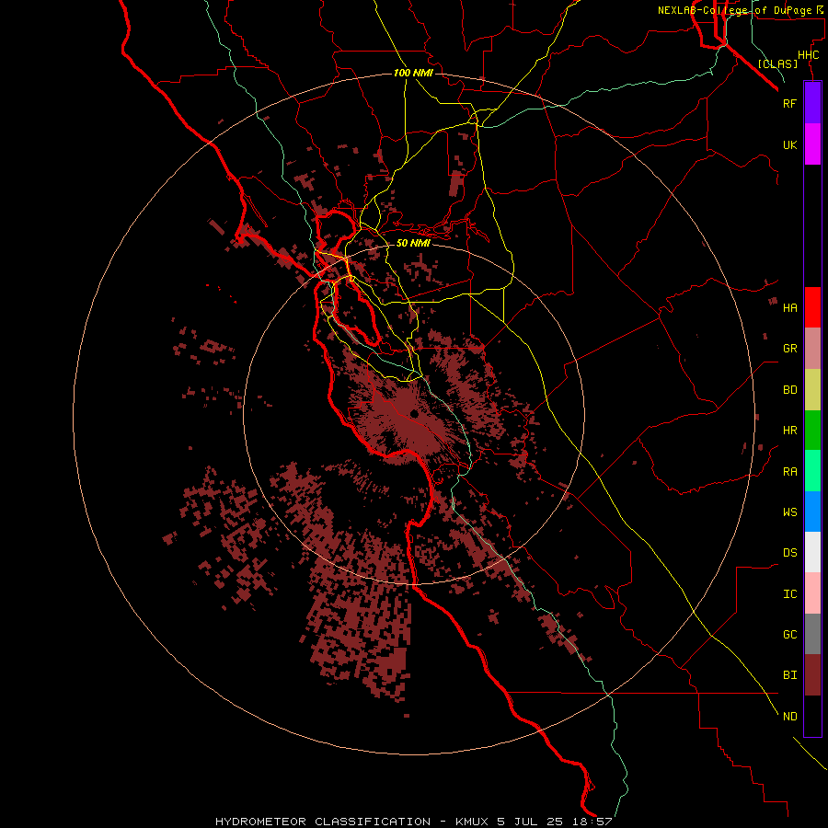Click the WS legend label
The height and width of the screenshot is (828, 828).
click(789, 512)
